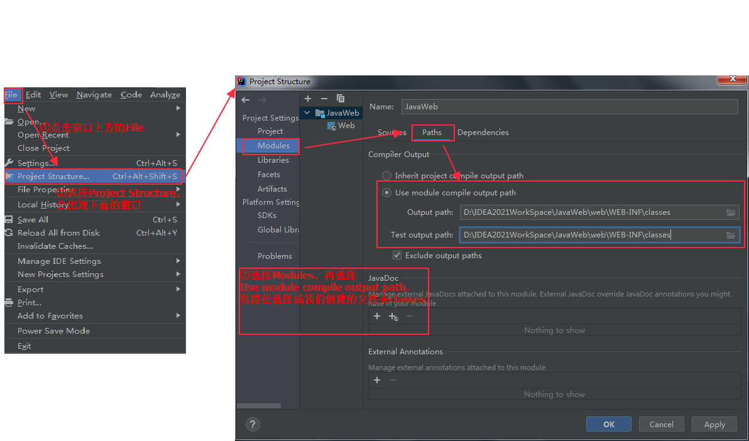This screenshot has width=749, height=441.
Task: Open the File menu
Action: [11, 95]
